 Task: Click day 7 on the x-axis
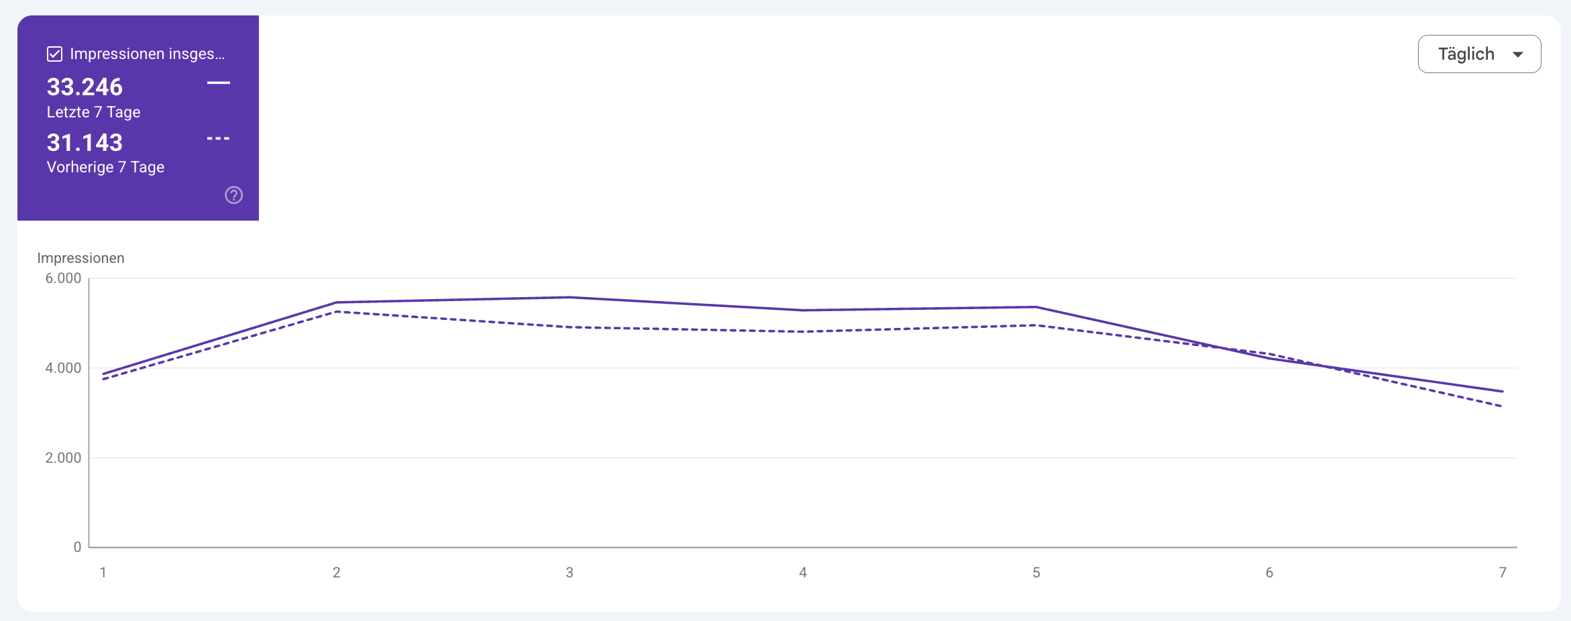pos(1503,573)
